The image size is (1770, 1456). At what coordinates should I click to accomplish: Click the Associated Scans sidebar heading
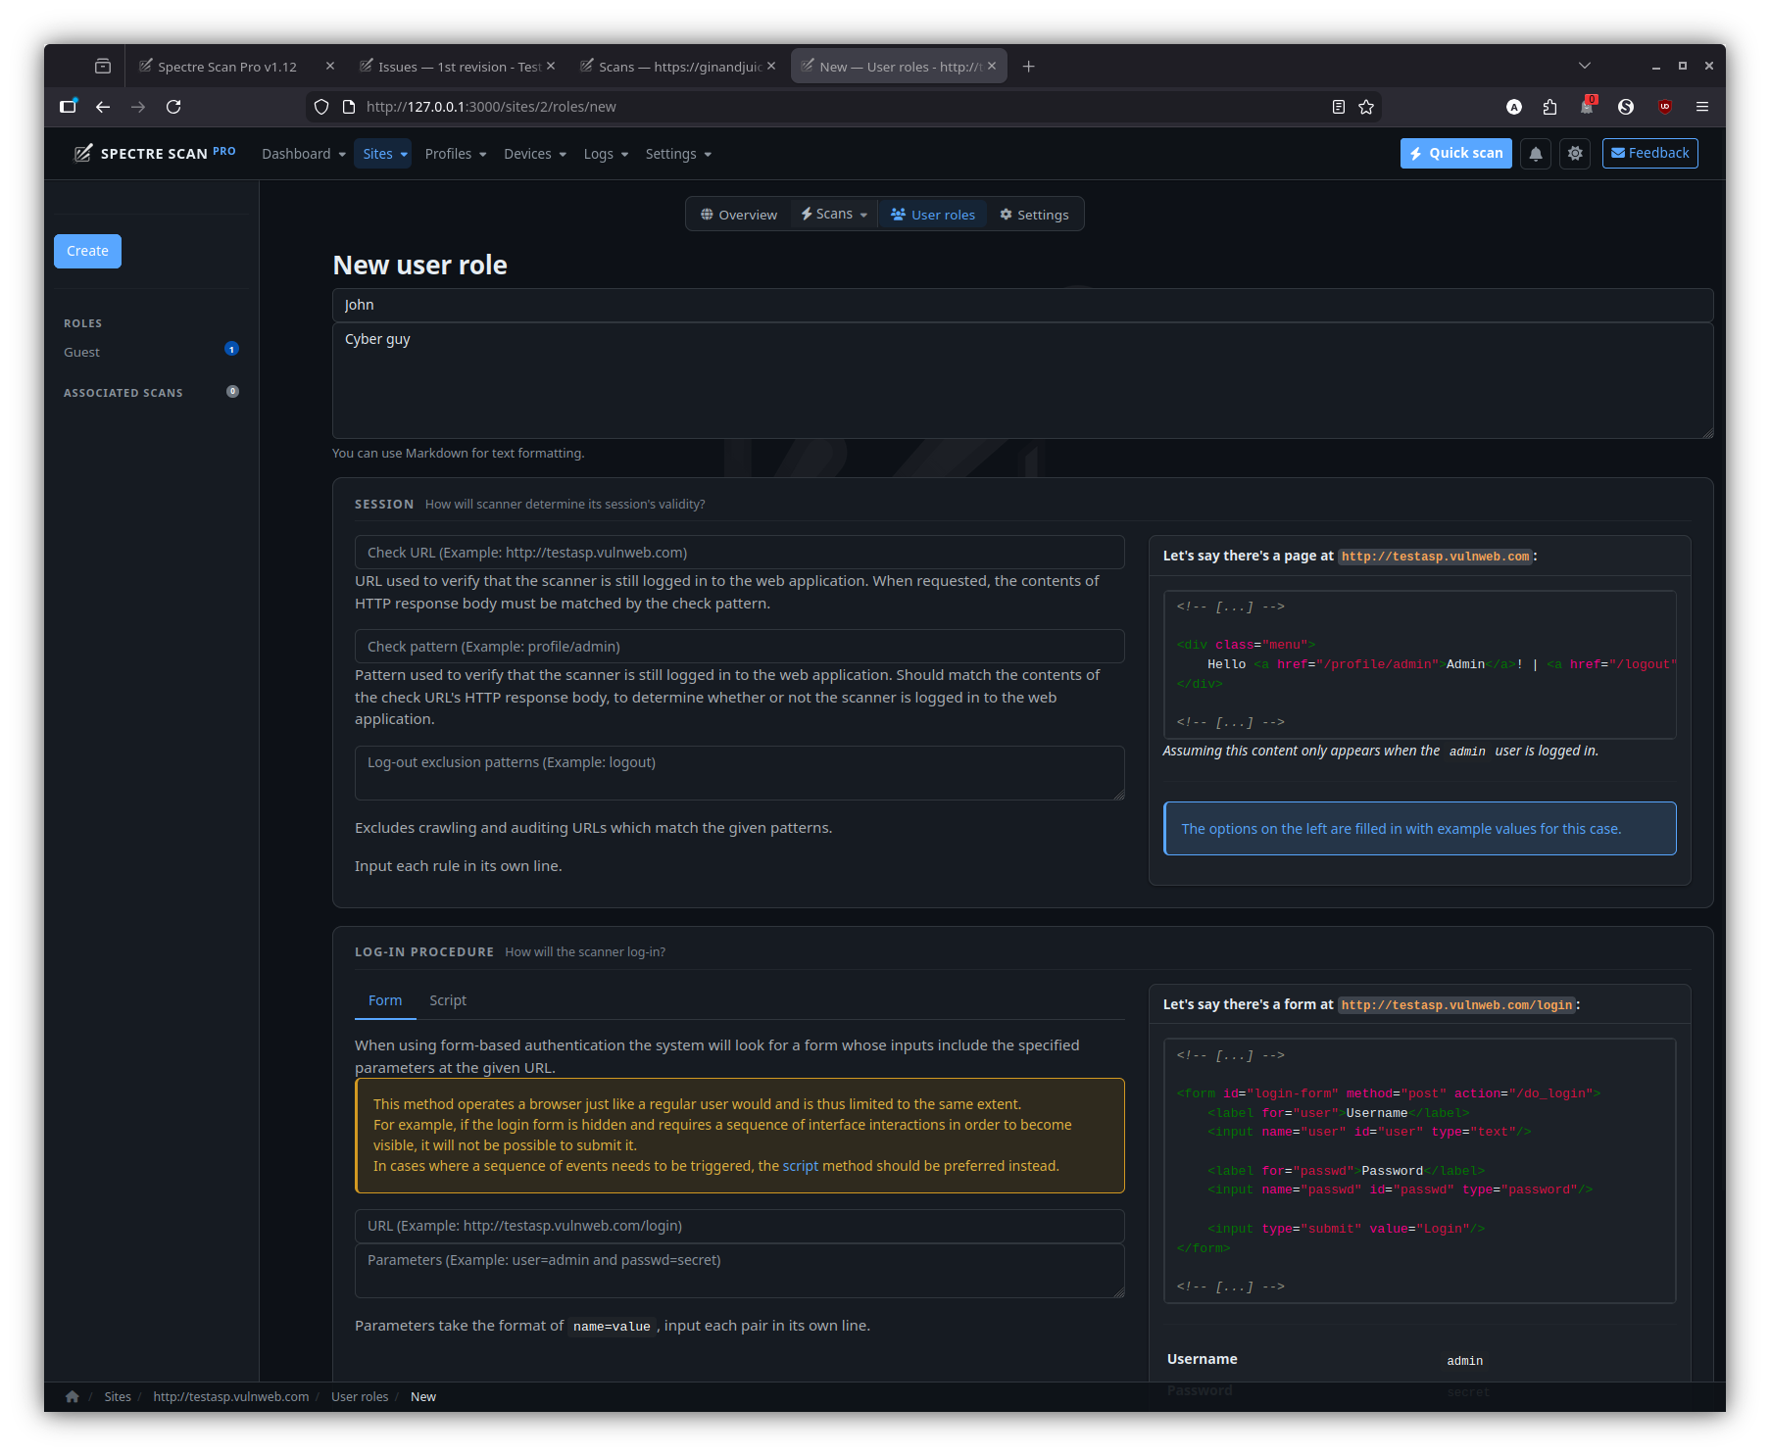click(123, 393)
